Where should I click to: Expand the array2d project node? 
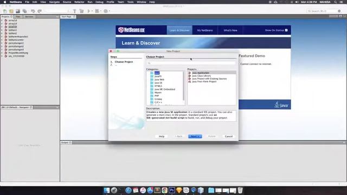(2, 23)
